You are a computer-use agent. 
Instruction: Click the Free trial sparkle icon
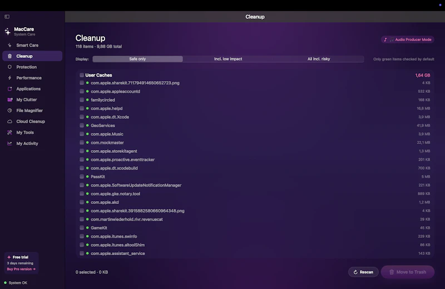(x=9, y=257)
